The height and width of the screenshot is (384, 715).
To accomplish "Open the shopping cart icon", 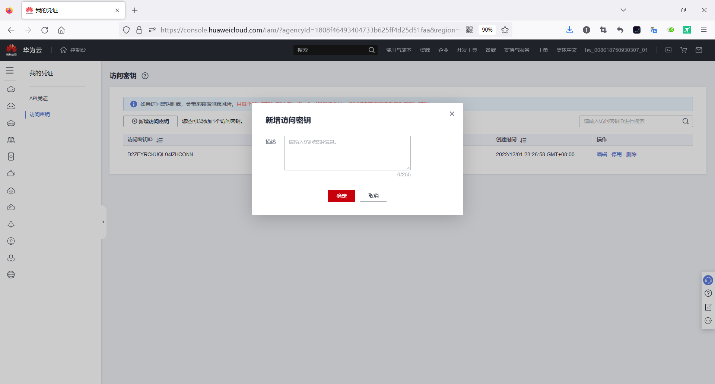I will (x=684, y=50).
